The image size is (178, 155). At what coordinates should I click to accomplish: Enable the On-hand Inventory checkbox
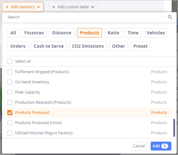(x=10, y=82)
